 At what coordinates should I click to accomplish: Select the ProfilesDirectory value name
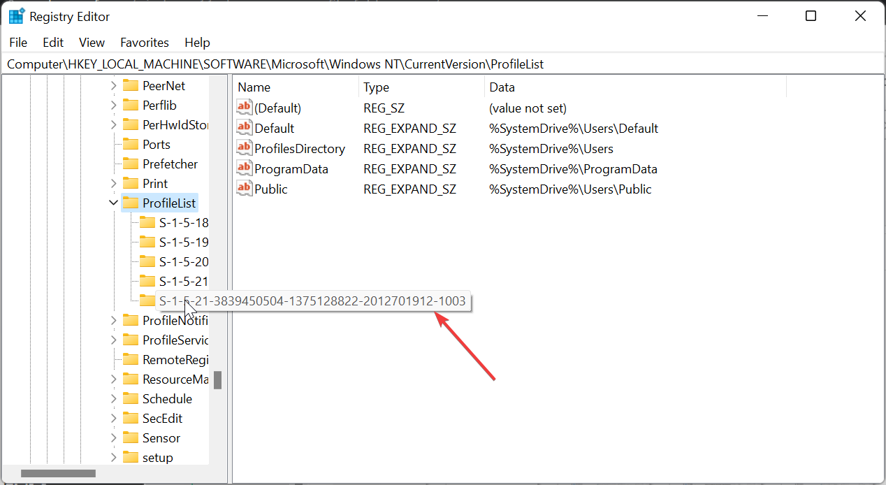[x=300, y=149]
